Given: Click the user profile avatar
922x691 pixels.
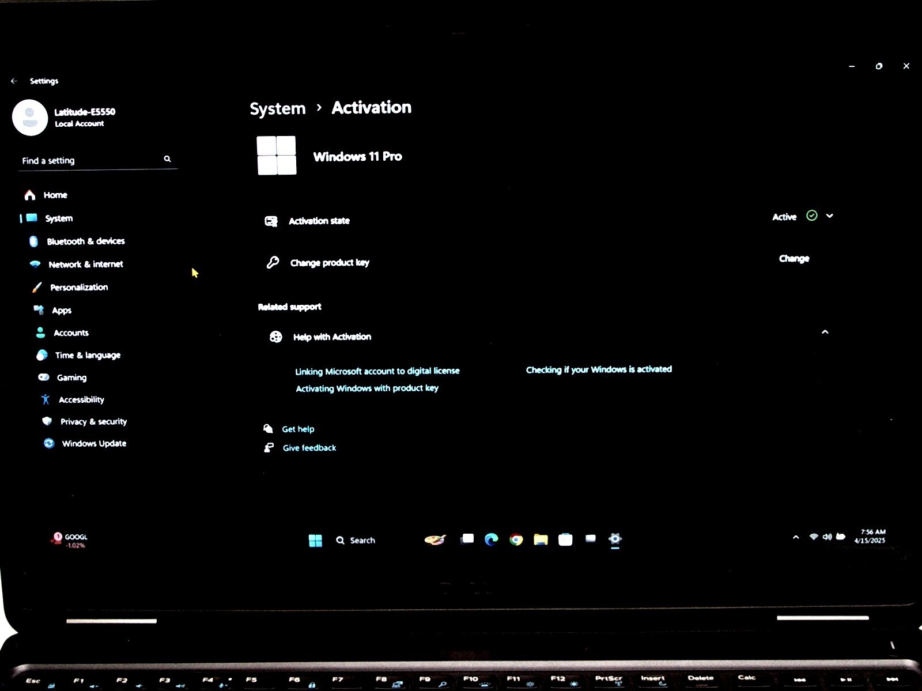Looking at the screenshot, I should pyautogui.click(x=30, y=118).
